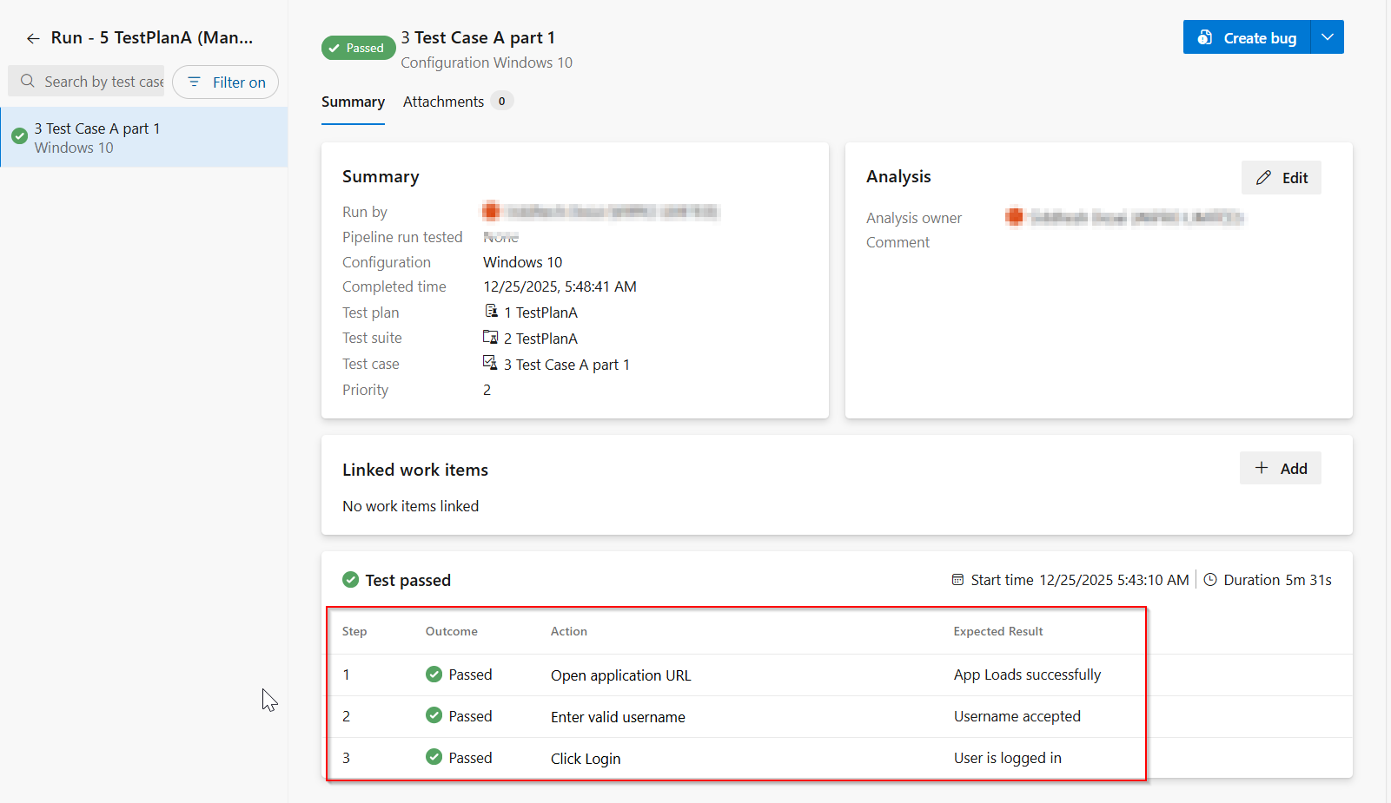Viewport: 1391px width, 803px height.
Task: Expand the Create bug dropdown arrow
Action: 1328,37
